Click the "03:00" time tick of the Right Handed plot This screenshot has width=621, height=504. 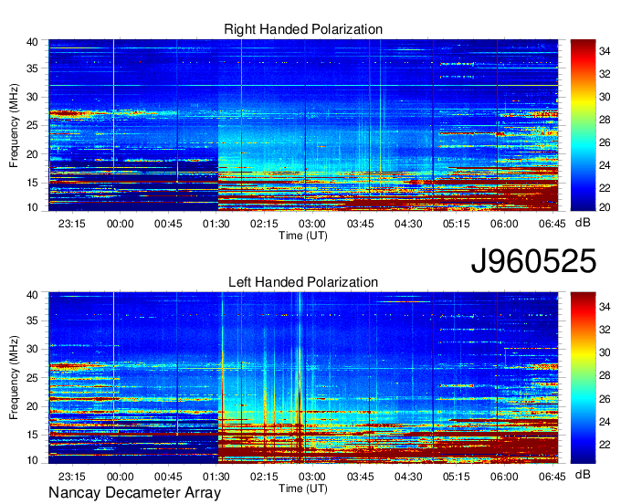pos(312,224)
